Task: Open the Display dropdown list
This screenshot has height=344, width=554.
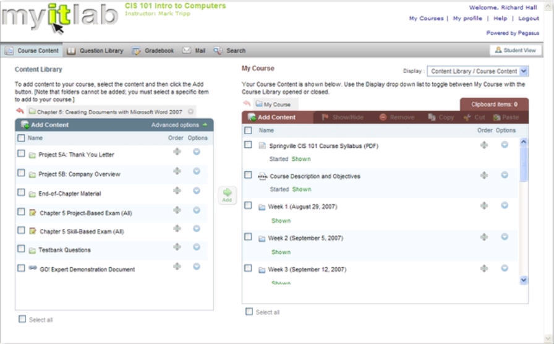Action: (478, 71)
